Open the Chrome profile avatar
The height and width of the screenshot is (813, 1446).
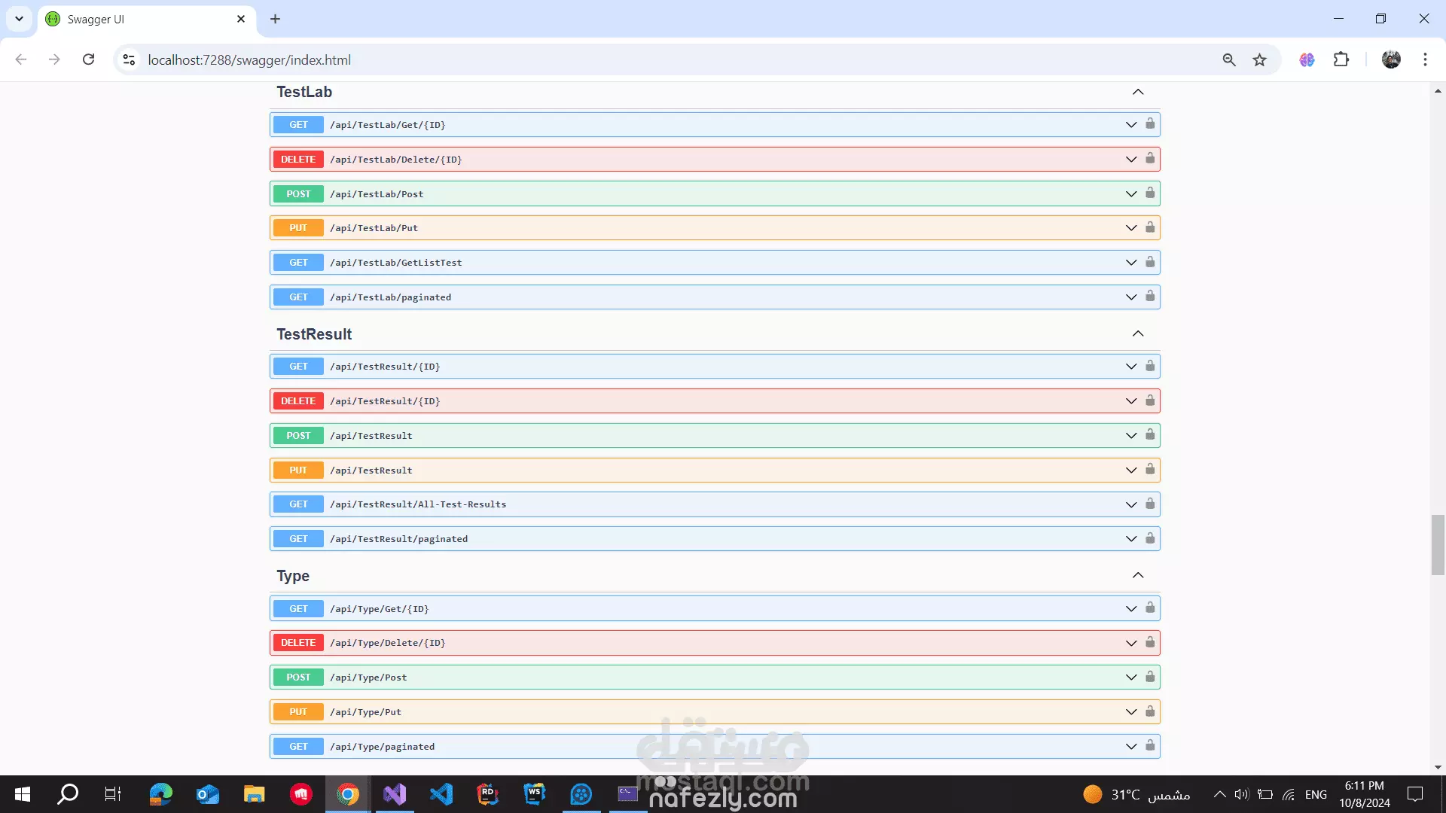pyautogui.click(x=1391, y=59)
